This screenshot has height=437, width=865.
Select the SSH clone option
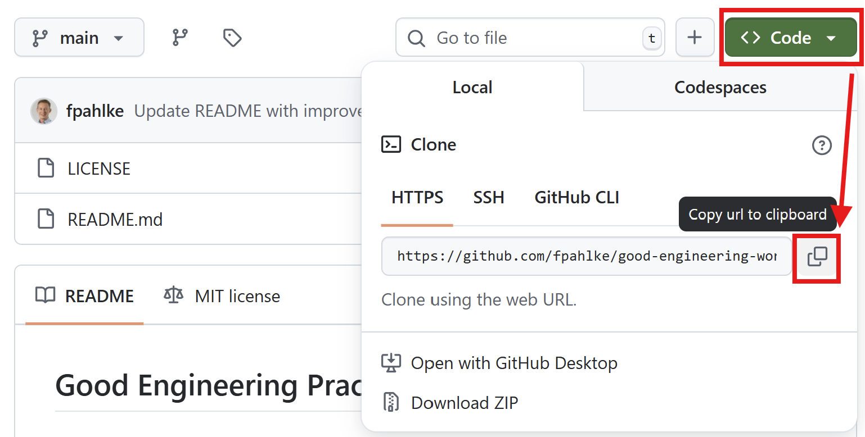[488, 198]
